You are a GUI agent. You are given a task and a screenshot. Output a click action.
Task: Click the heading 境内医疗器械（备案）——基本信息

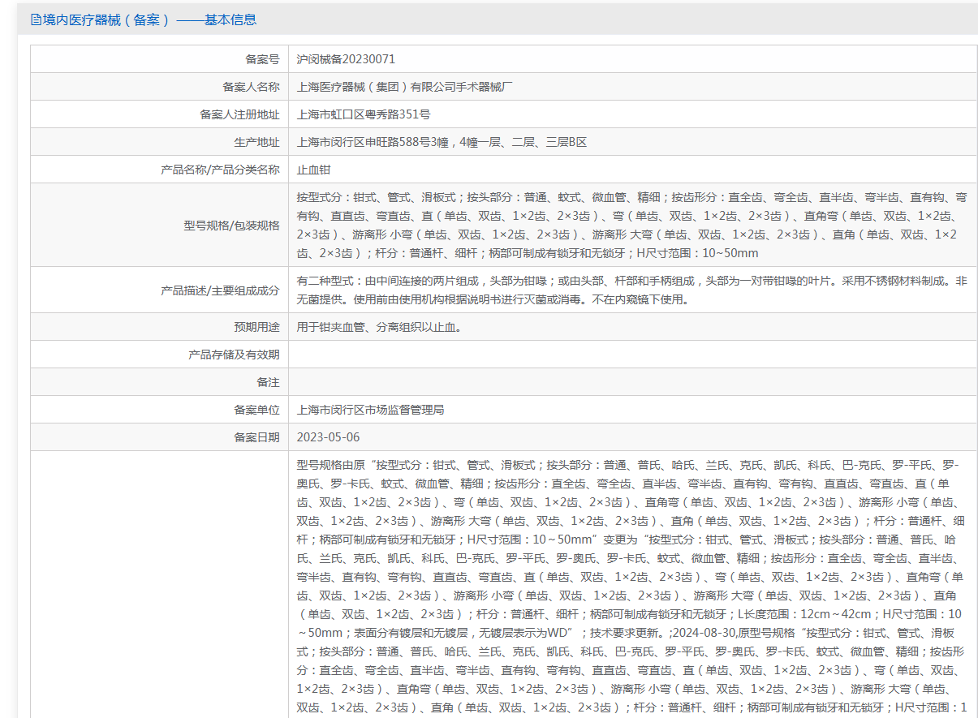click(x=149, y=19)
